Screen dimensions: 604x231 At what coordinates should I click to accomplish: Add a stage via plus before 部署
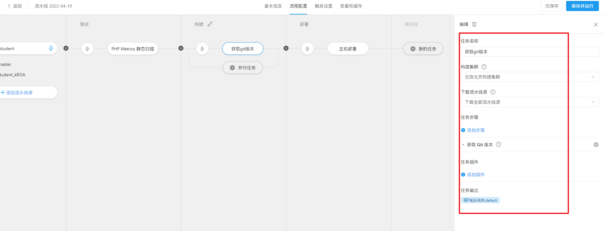click(x=286, y=48)
